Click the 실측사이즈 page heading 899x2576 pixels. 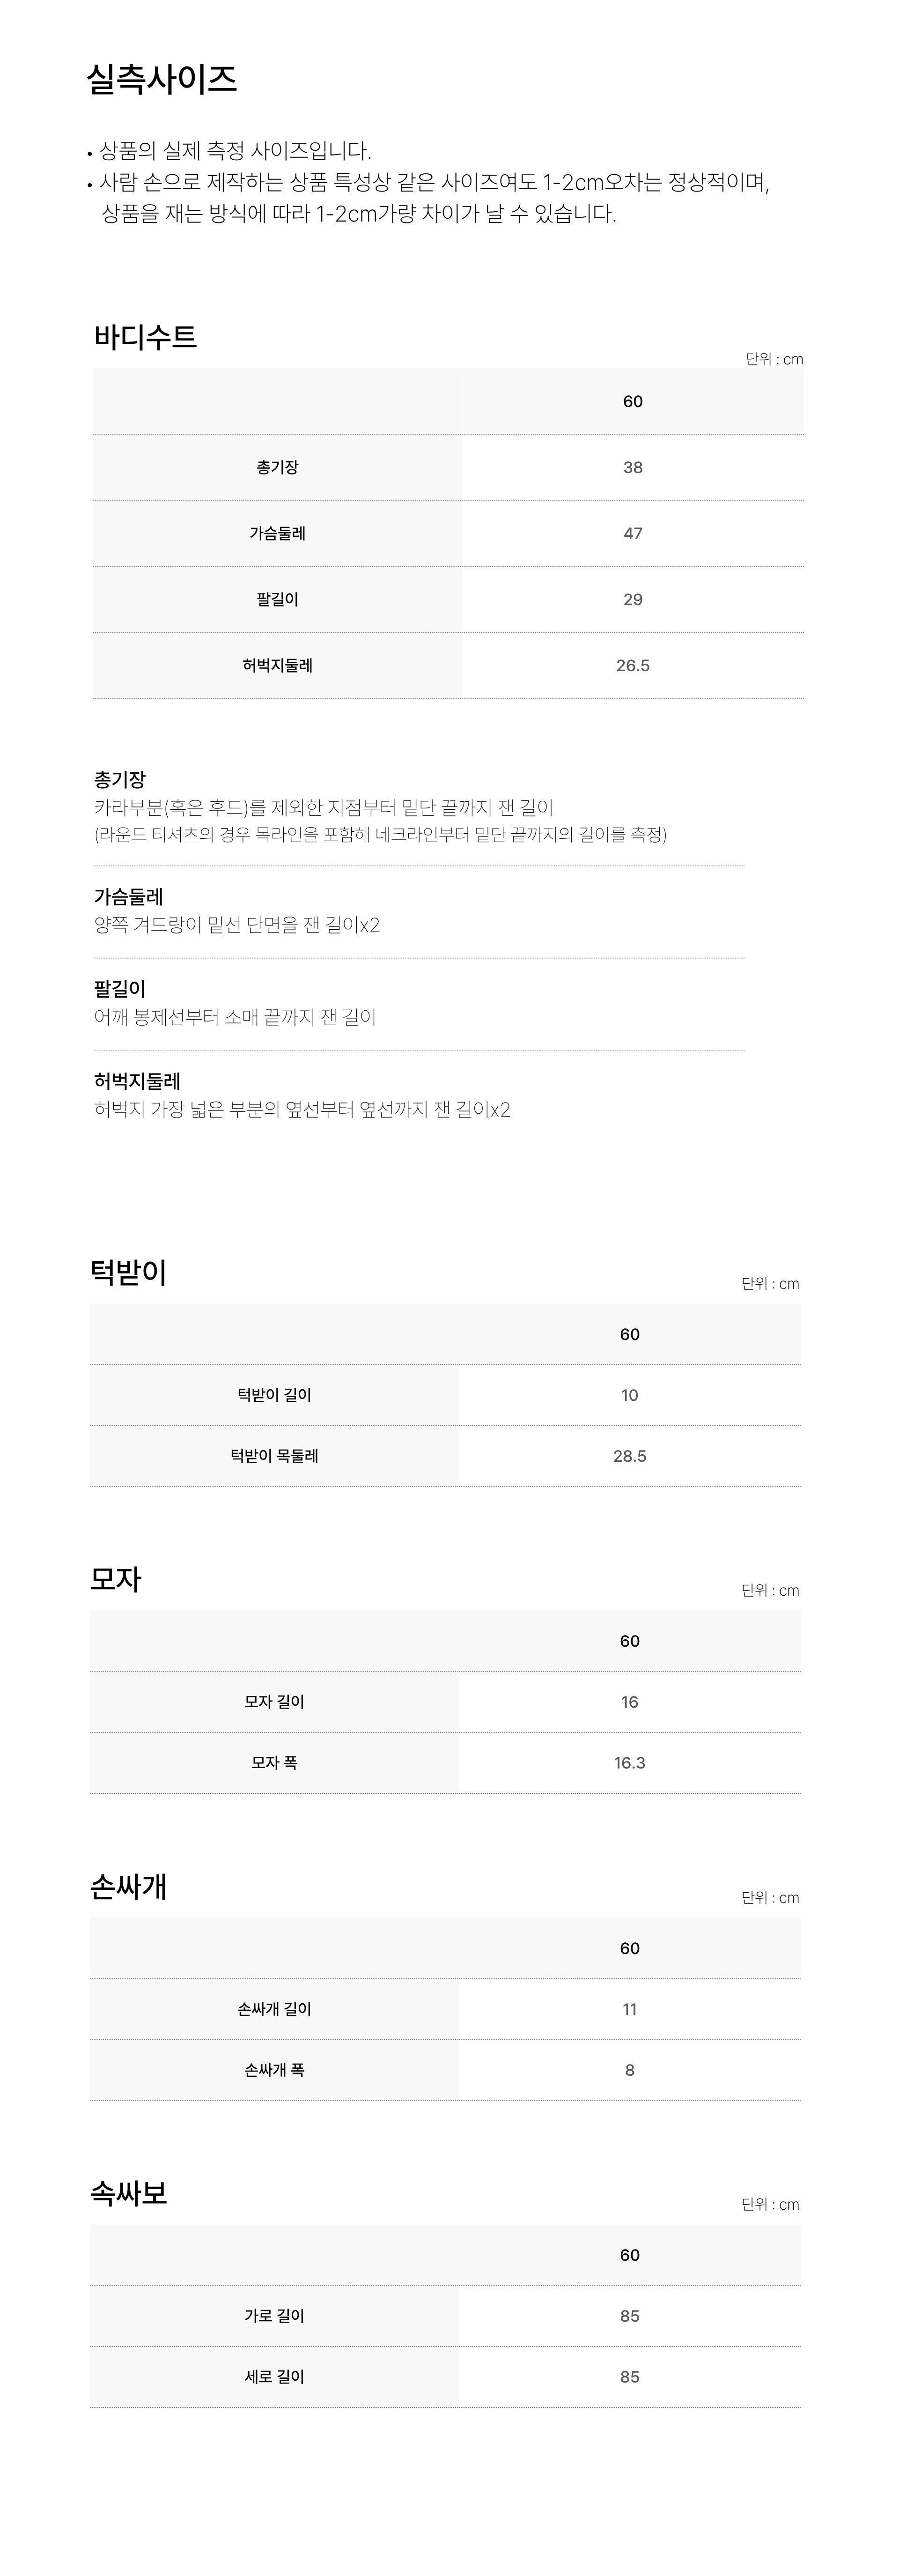tap(162, 79)
